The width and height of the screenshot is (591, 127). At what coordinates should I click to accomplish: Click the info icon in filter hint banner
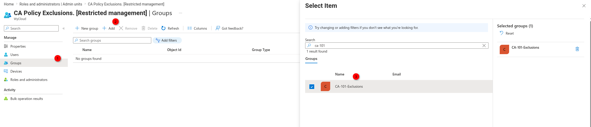click(310, 28)
